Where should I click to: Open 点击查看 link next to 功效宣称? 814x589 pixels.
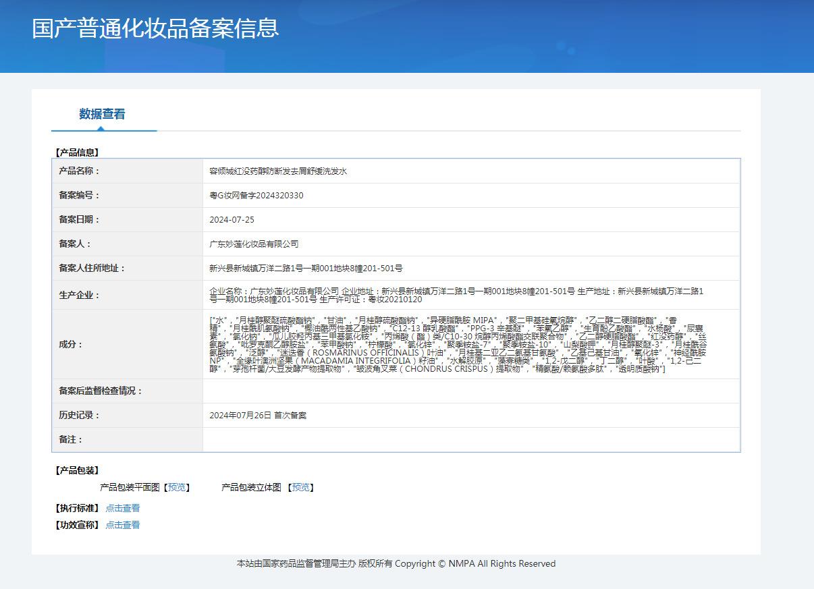tap(123, 525)
